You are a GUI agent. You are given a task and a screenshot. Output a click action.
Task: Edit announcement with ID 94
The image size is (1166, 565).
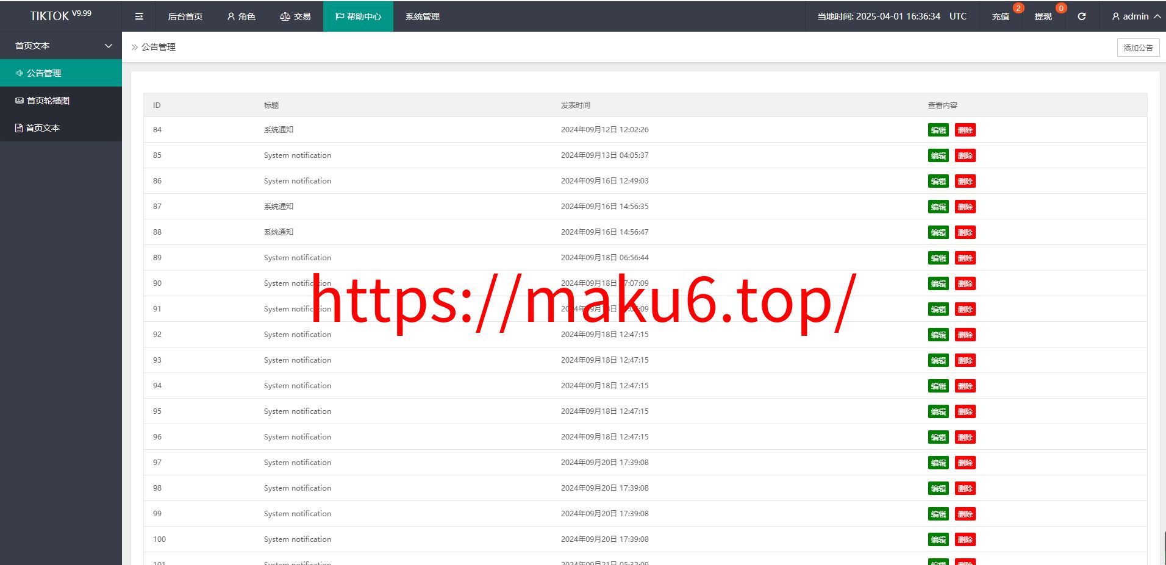coord(938,386)
